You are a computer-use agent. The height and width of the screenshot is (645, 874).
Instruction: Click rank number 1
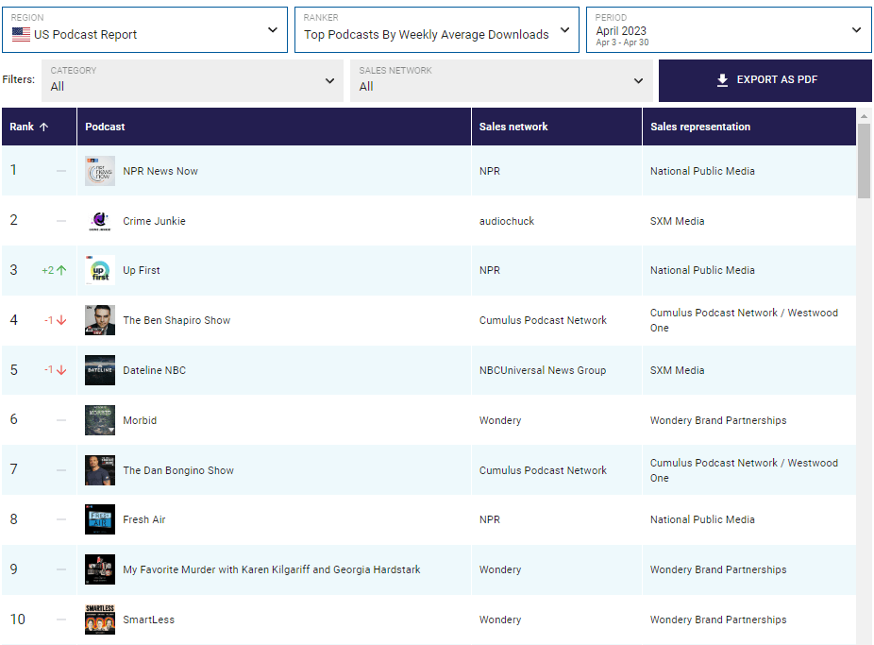click(x=13, y=170)
